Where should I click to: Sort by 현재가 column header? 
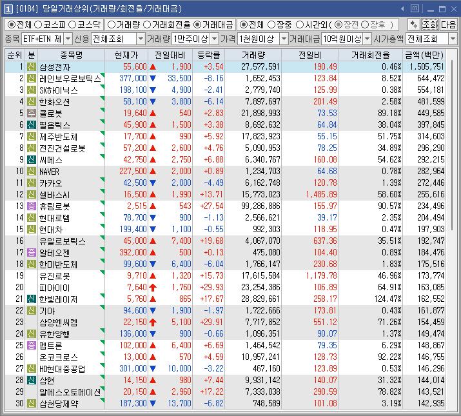click(x=126, y=55)
